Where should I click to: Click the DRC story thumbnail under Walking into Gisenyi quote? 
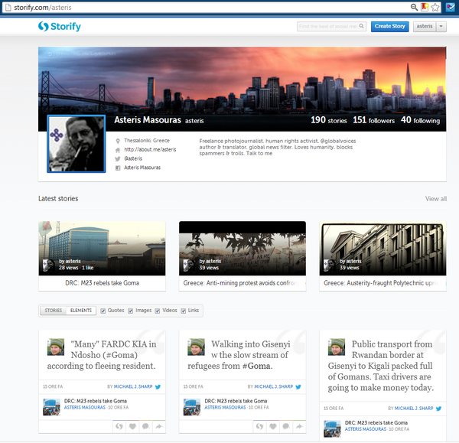coord(192,407)
